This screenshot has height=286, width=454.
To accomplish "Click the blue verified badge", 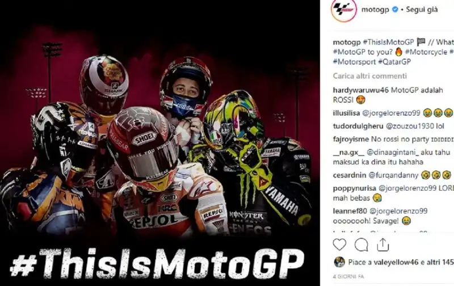I will click(395, 10).
